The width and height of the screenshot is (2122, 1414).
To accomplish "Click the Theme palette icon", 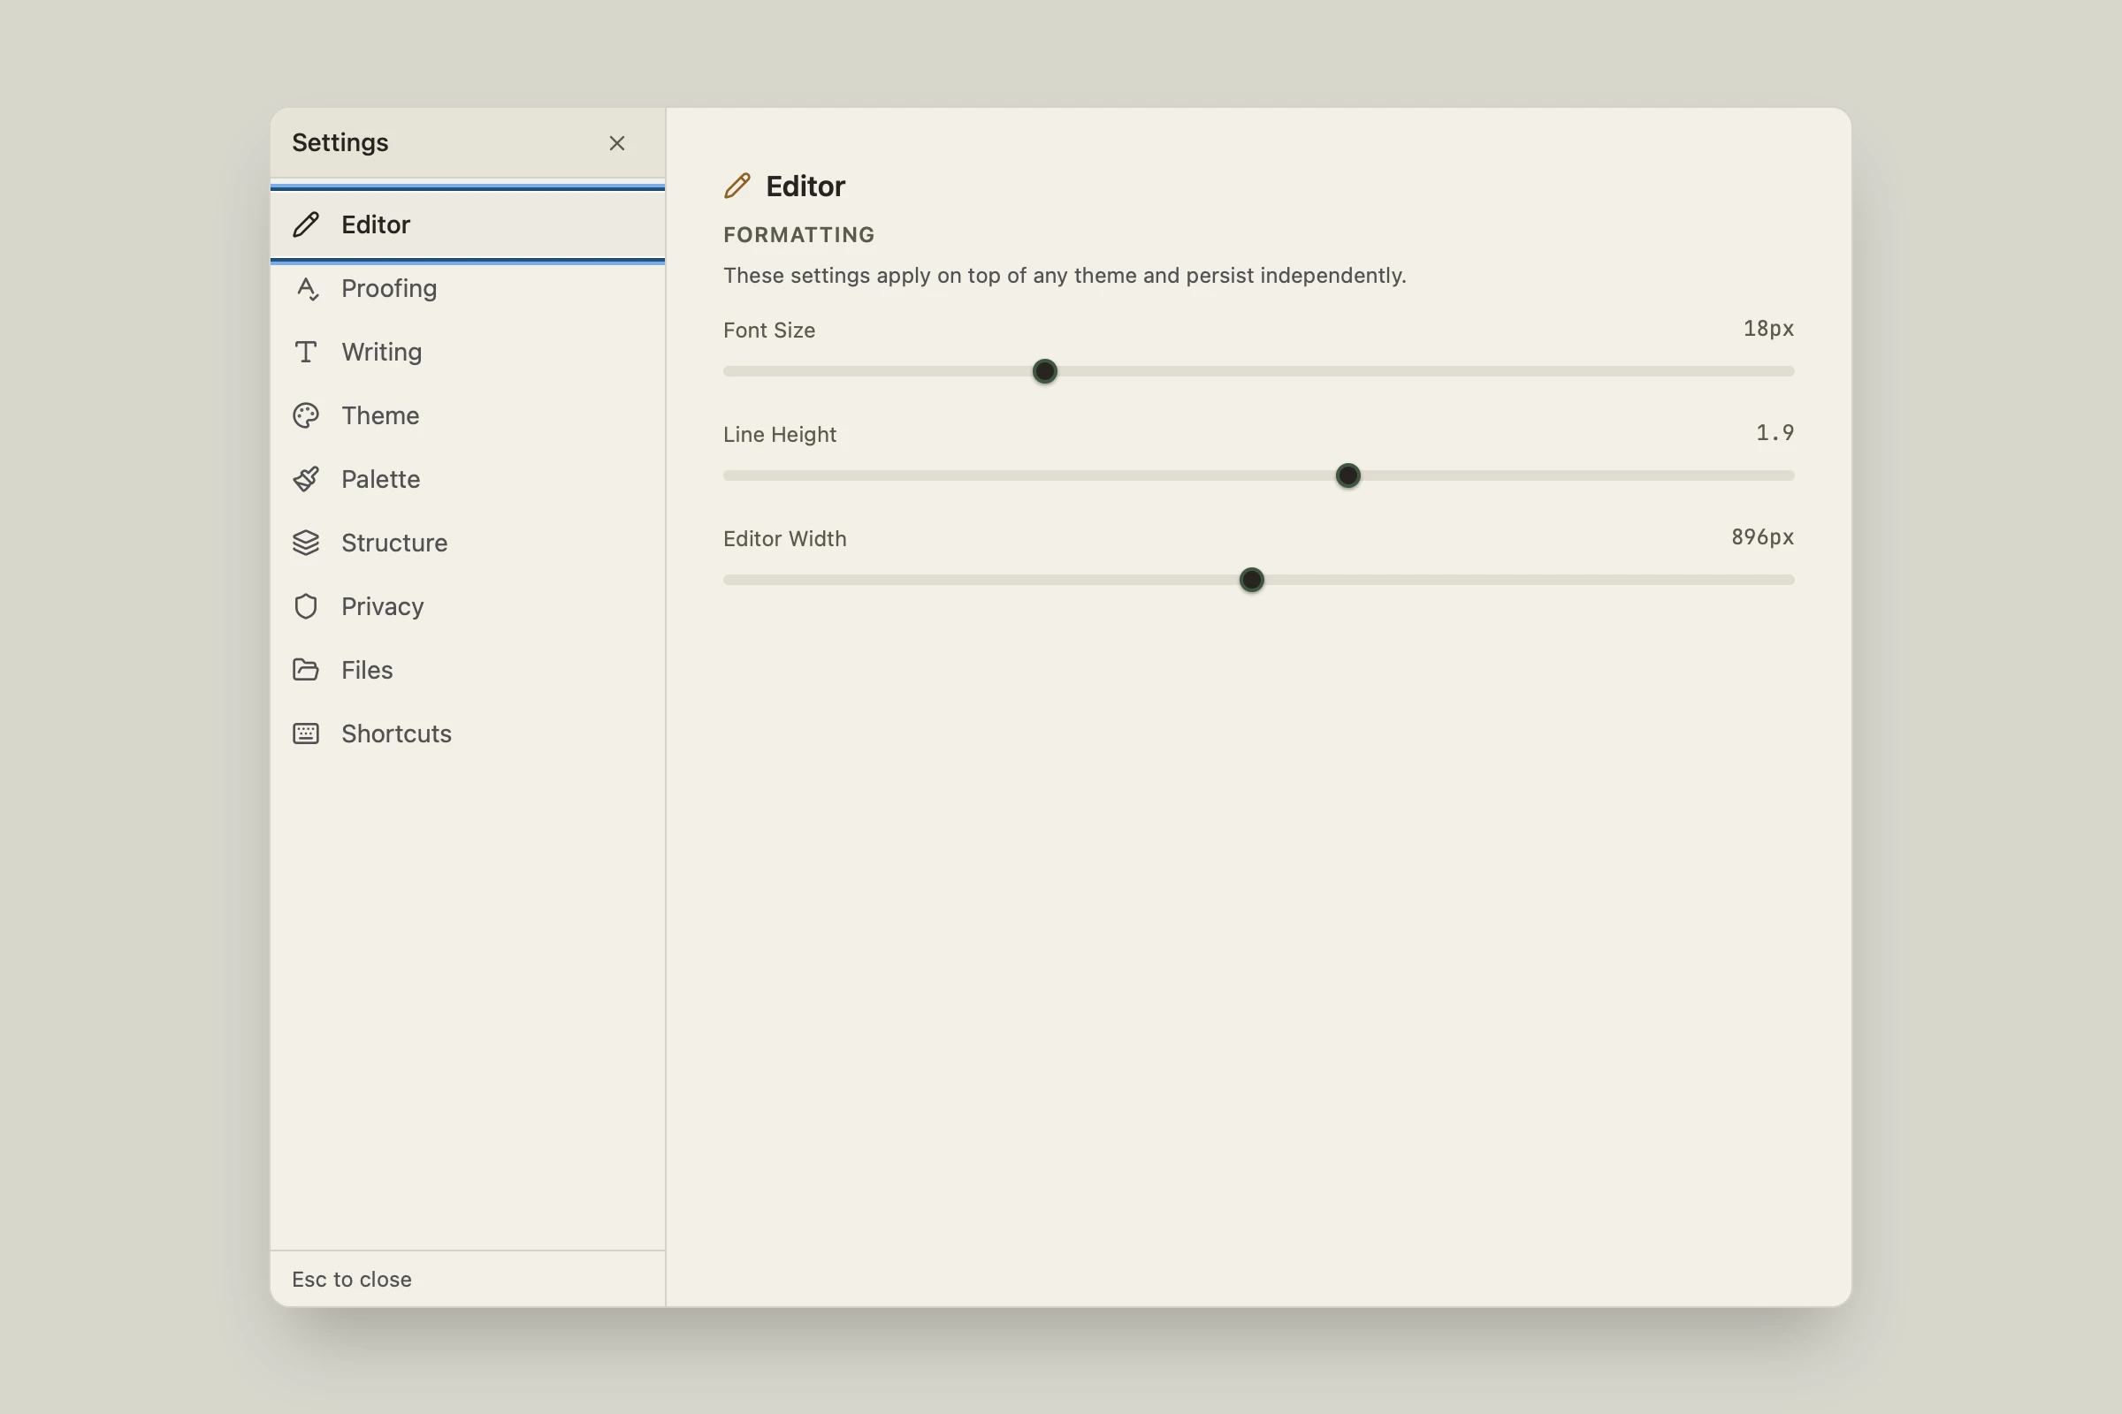I will (x=306, y=415).
